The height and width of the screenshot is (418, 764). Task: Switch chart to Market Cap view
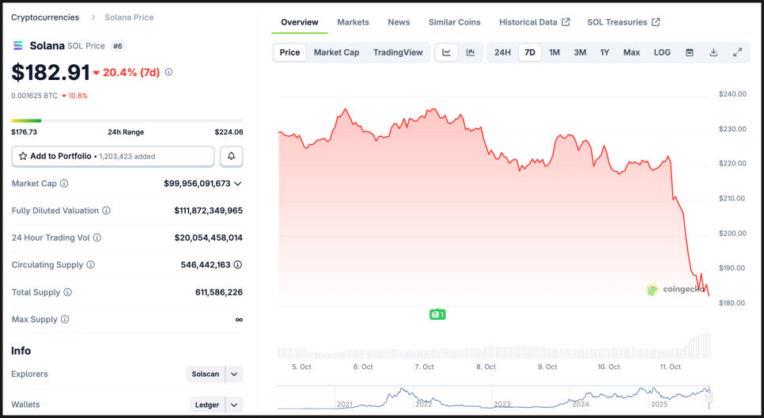point(336,52)
